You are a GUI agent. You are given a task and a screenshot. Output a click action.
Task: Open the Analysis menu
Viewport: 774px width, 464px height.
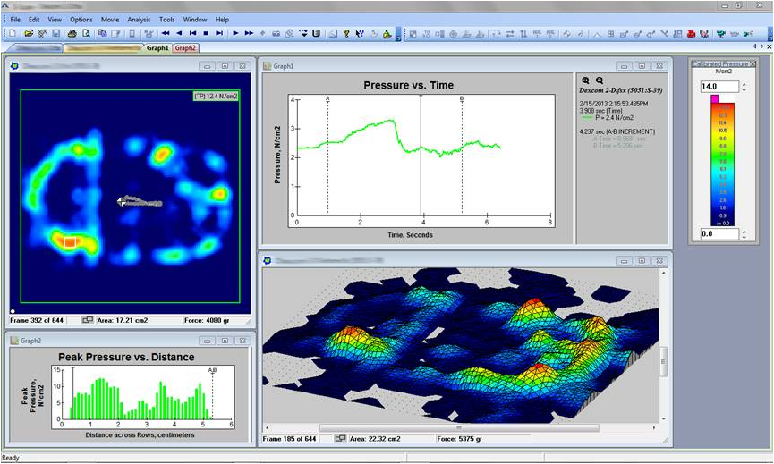click(x=139, y=19)
